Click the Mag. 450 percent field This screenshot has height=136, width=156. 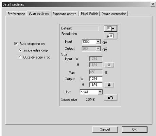click(x=96, y=72)
